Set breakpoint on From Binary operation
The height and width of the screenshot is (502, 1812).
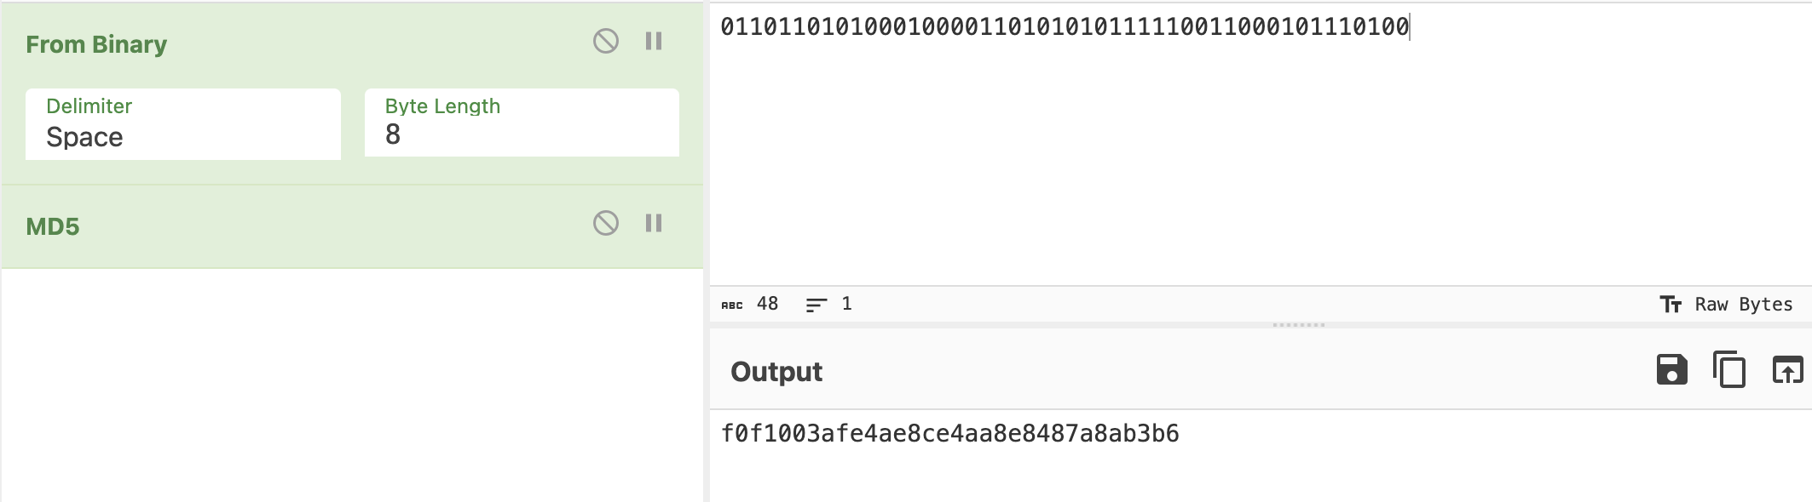pos(654,41)
